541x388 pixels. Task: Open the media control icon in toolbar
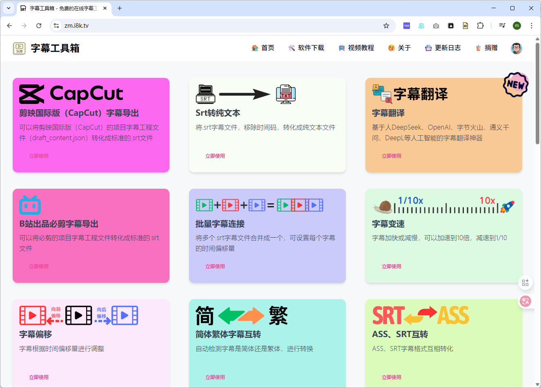[502, 26]
